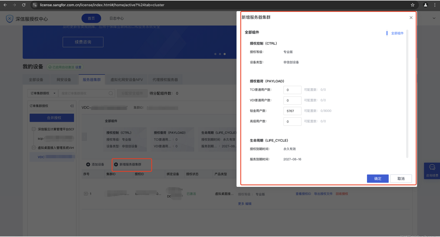Click the 2027-08-16 service expiry value
Screen dimensions: 440x237
point(292,159)
